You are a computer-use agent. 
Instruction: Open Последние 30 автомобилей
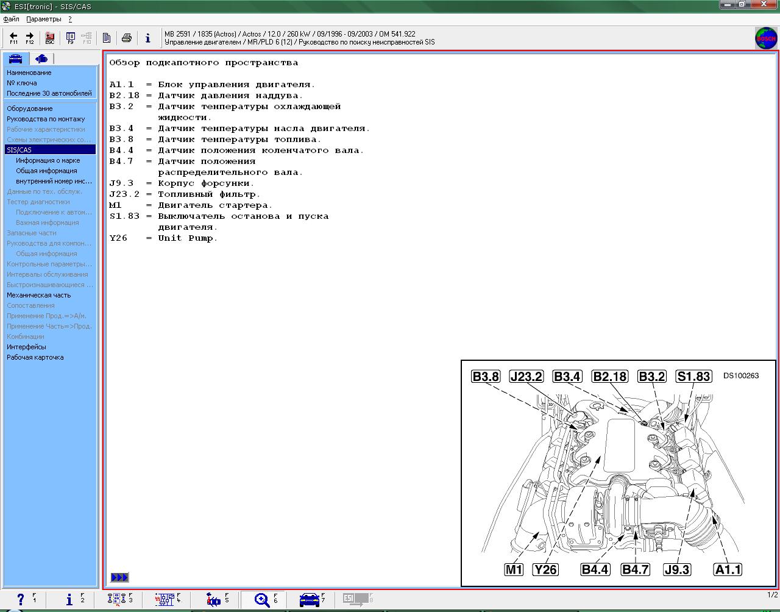click(49, 93)
